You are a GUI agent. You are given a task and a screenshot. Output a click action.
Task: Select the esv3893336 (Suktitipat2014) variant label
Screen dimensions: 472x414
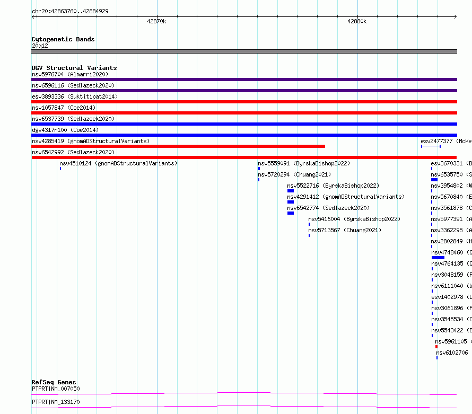[75, 96]
